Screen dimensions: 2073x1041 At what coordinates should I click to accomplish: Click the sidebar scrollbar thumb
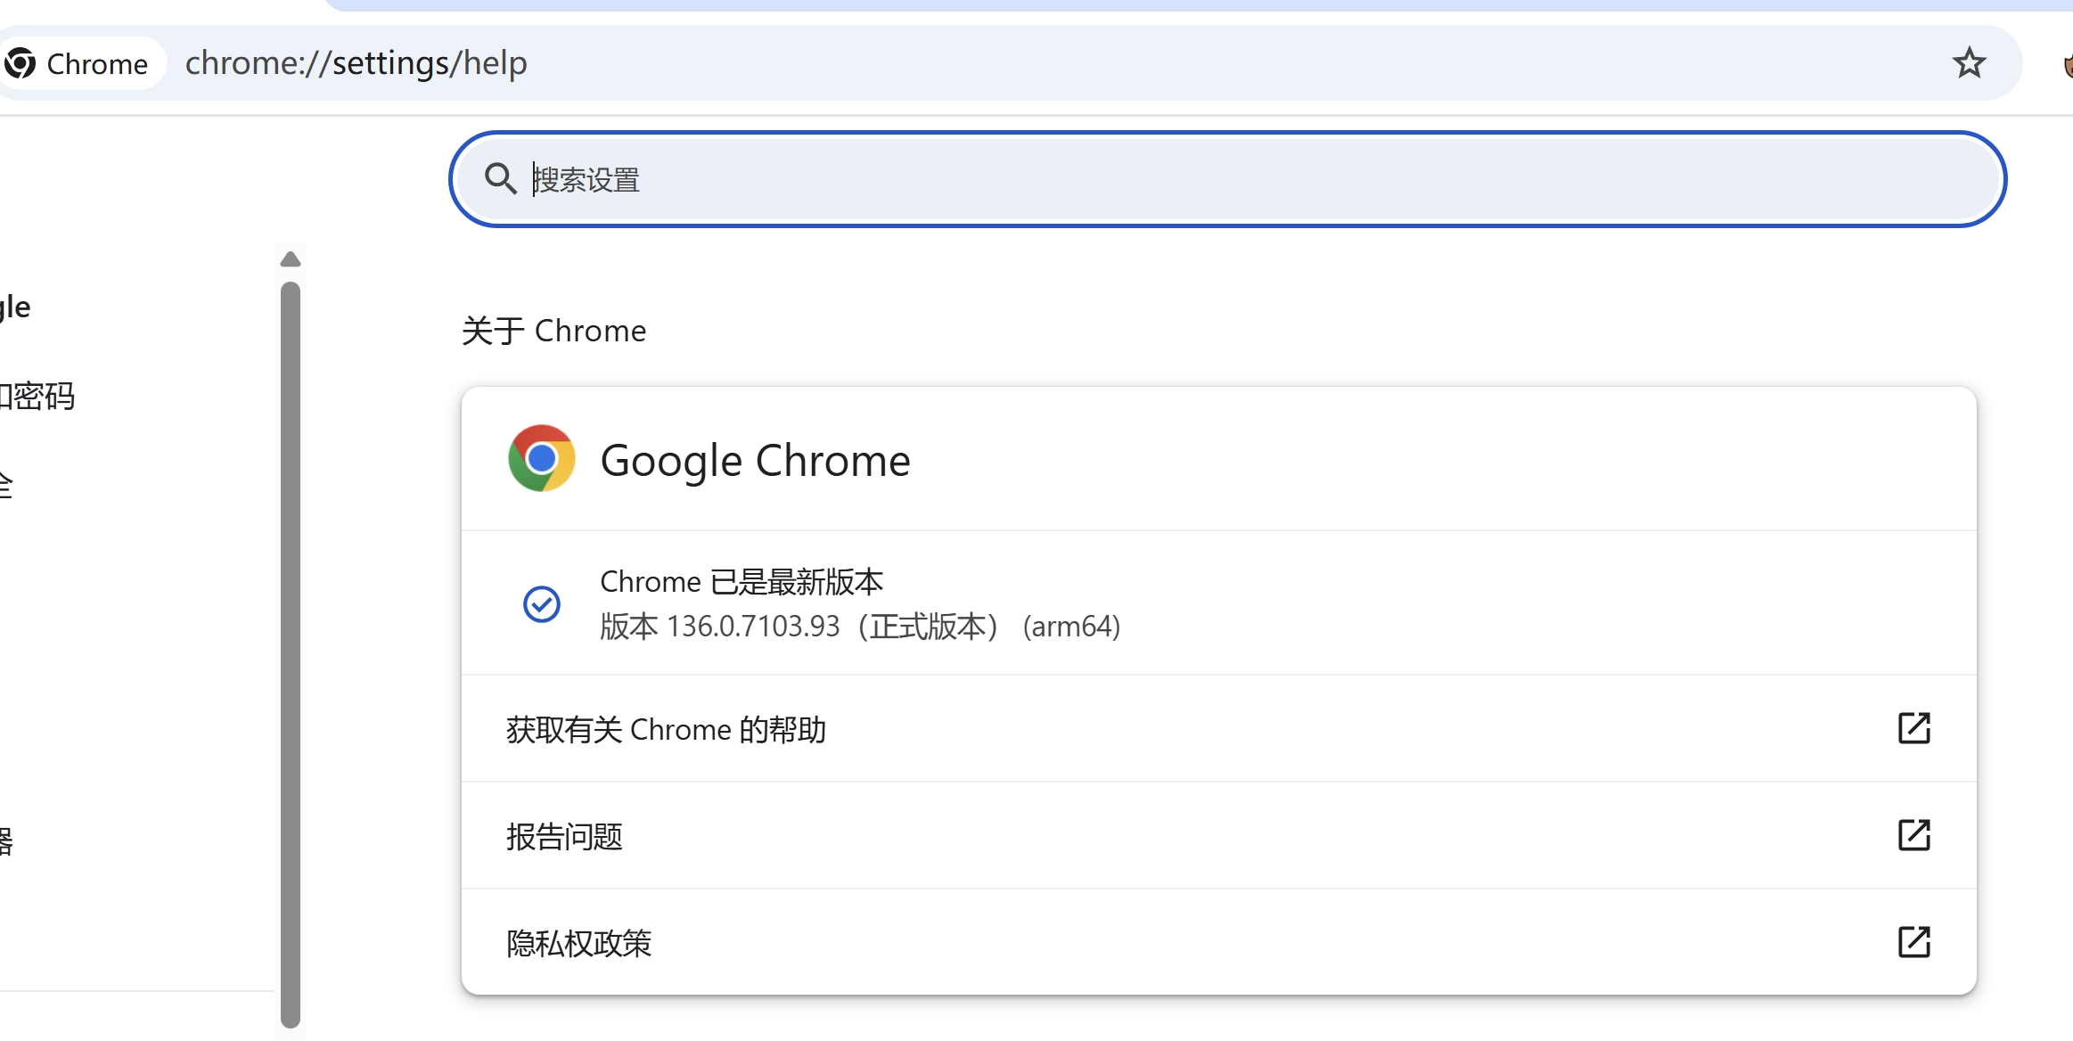(x=291, y=655)
